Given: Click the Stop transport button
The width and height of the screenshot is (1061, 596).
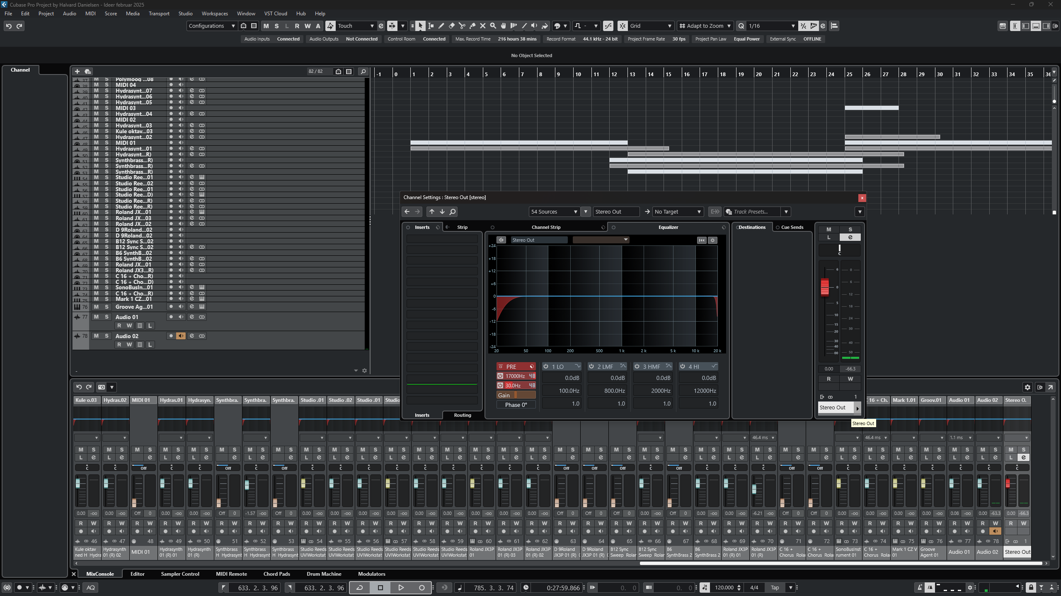Looking at the screenshot, I should point(380,587).
